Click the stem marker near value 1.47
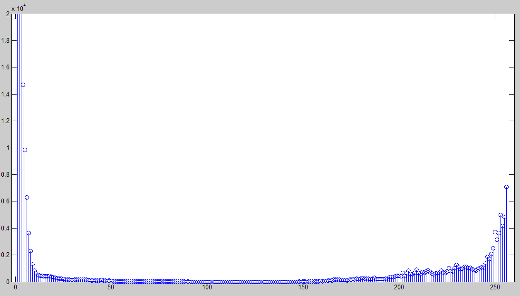This screenshot has height=296, width=520. coord(23,85)
